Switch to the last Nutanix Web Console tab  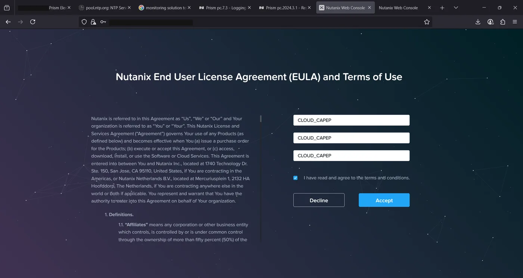(x=405, y=7)
